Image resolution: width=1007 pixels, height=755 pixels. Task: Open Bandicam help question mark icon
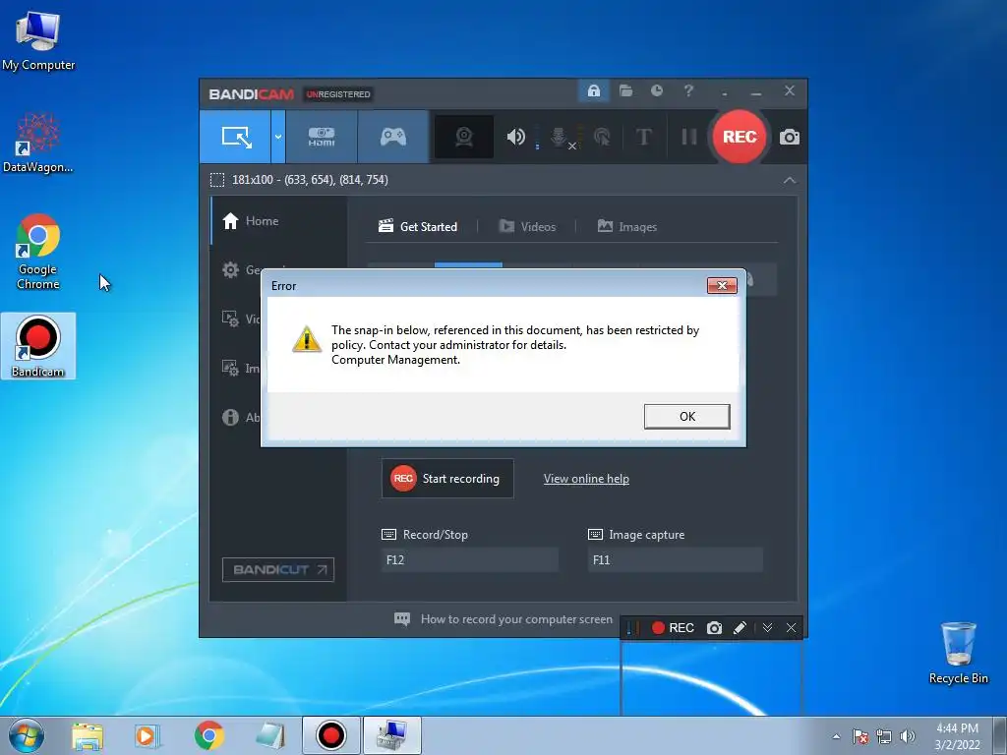[688, 91]
